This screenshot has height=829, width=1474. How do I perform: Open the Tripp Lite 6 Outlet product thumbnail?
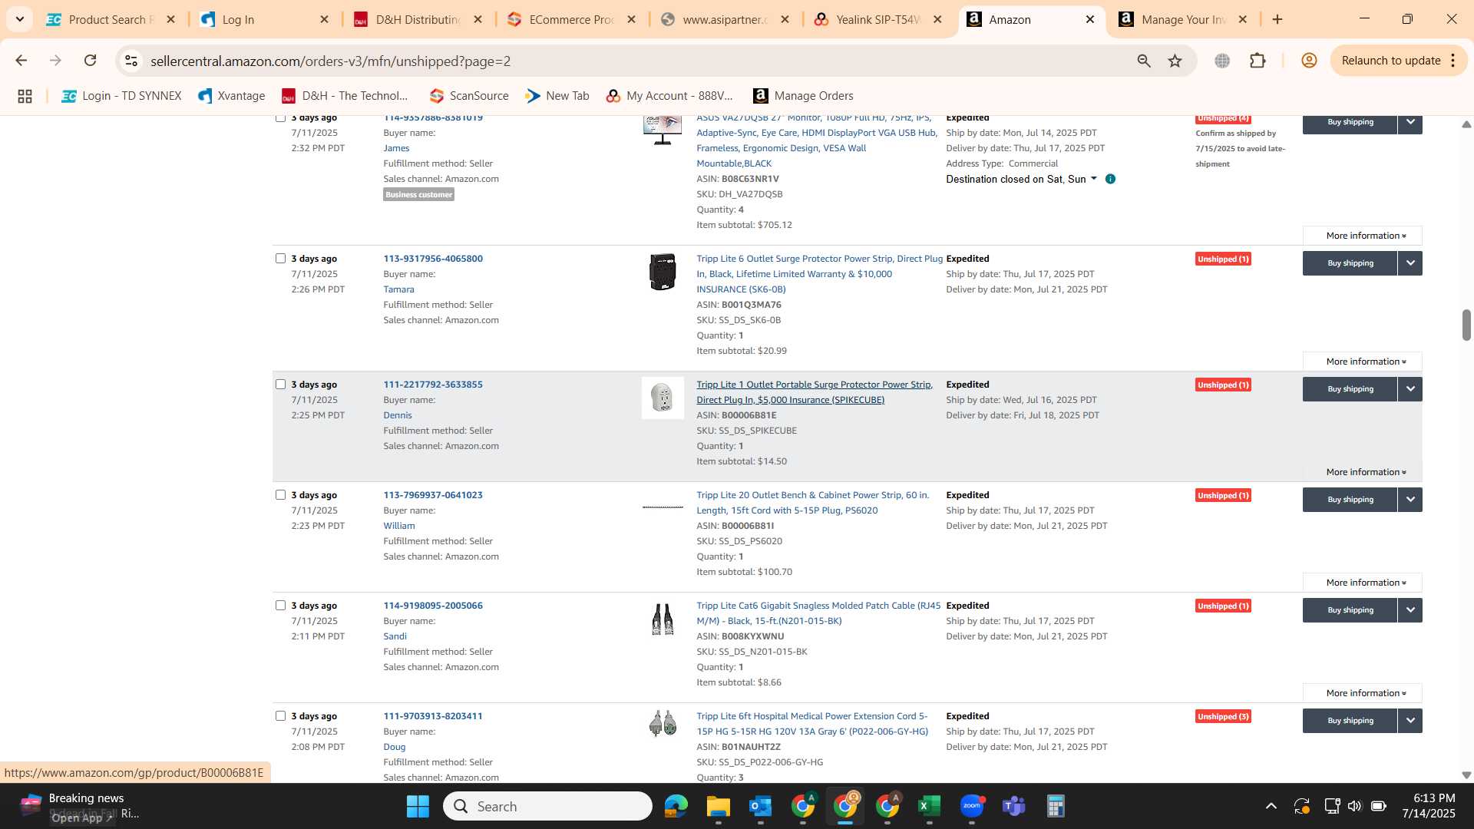coord(663,272)
